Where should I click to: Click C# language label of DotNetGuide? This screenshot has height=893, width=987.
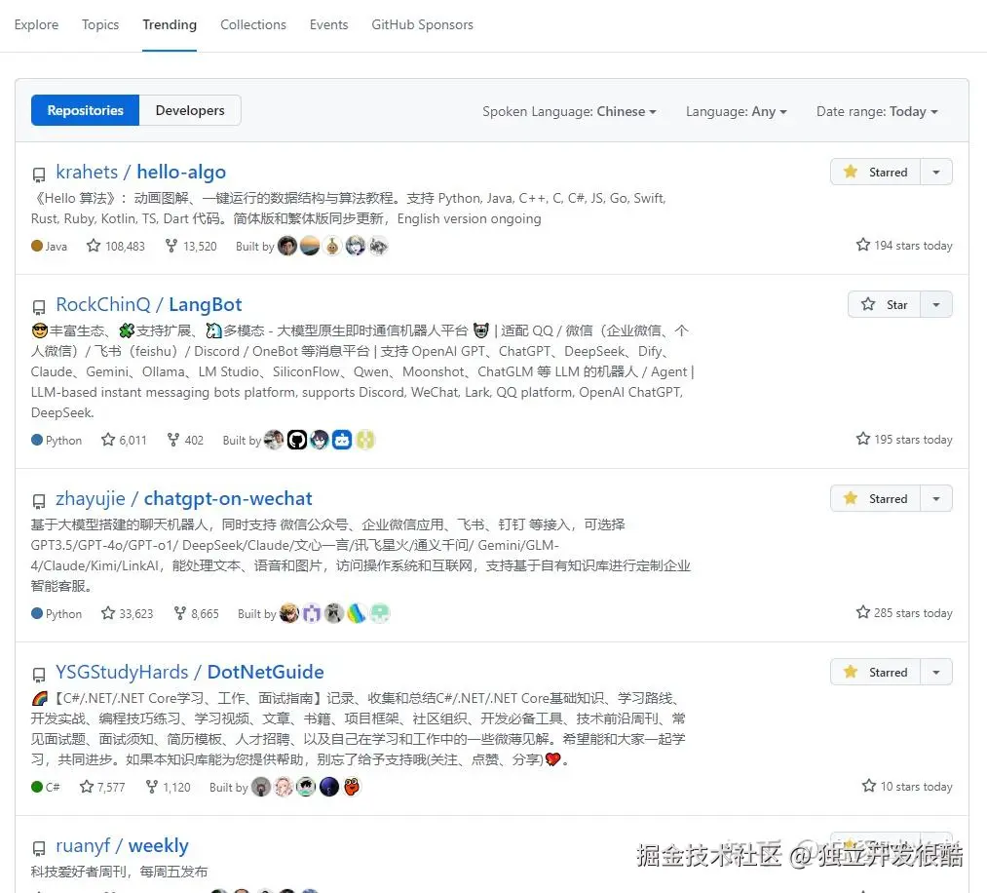click(x=46, y=787)
